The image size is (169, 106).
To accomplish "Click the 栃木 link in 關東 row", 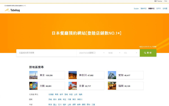I will click(55, 100).
